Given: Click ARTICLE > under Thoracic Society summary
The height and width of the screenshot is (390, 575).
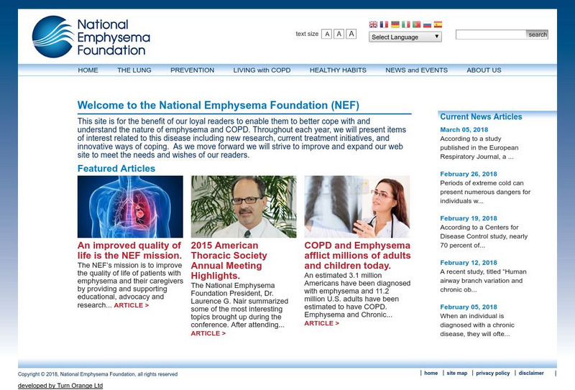Looking at the screenshot, I should 208,333.
